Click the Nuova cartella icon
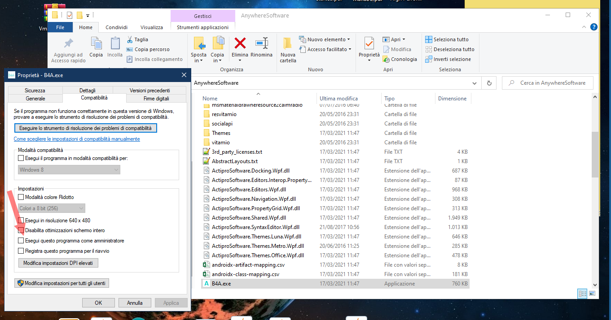Image resolution: width=611 pixels, height=320 pixels. [288, 44]
